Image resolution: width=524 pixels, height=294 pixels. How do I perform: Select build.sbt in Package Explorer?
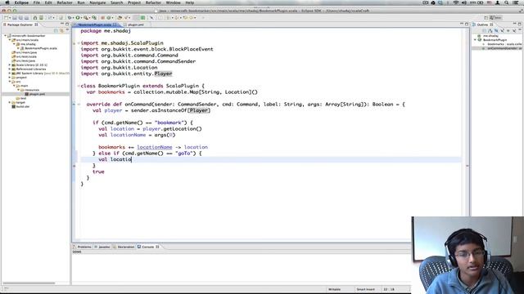click(x=23, y=107)
